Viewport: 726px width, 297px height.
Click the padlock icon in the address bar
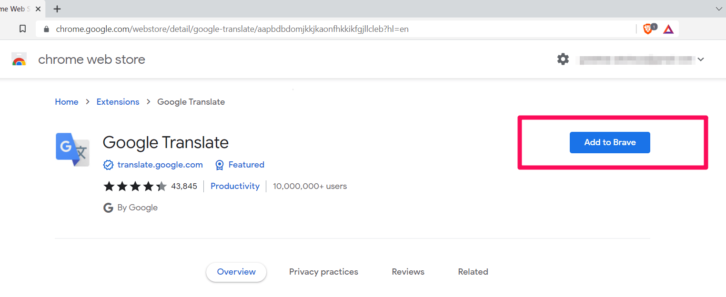(x=46, y=29)
